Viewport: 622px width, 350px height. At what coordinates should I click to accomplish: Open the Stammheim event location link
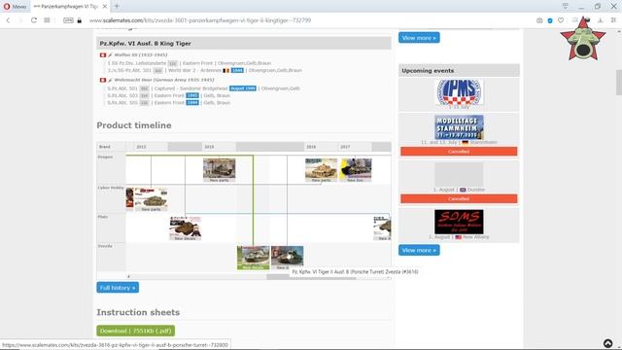pos(483,142)
